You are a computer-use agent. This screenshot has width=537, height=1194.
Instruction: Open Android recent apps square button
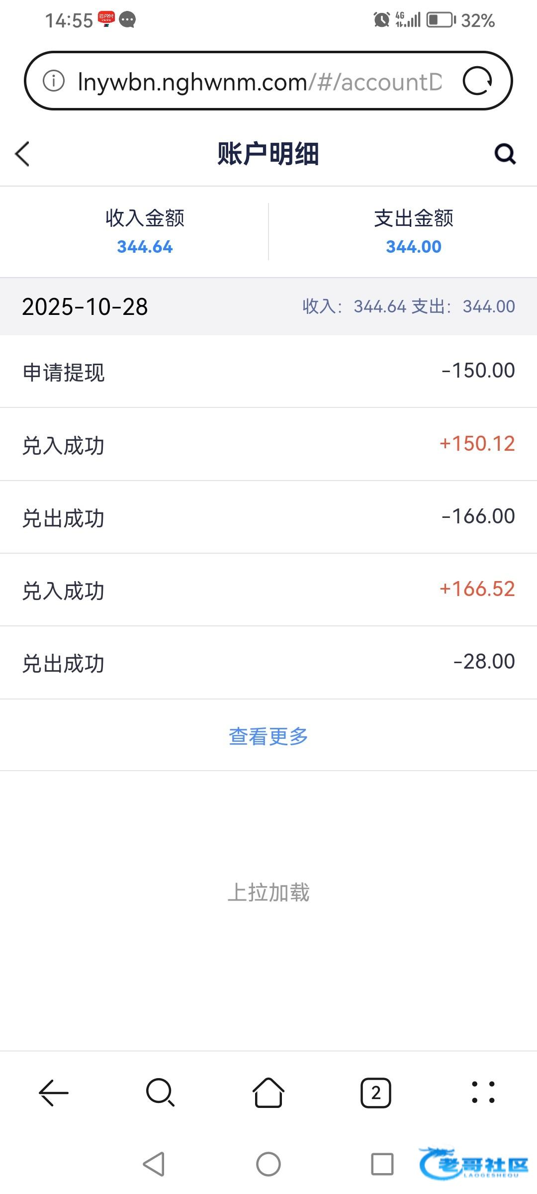[x=382, y=1164]
